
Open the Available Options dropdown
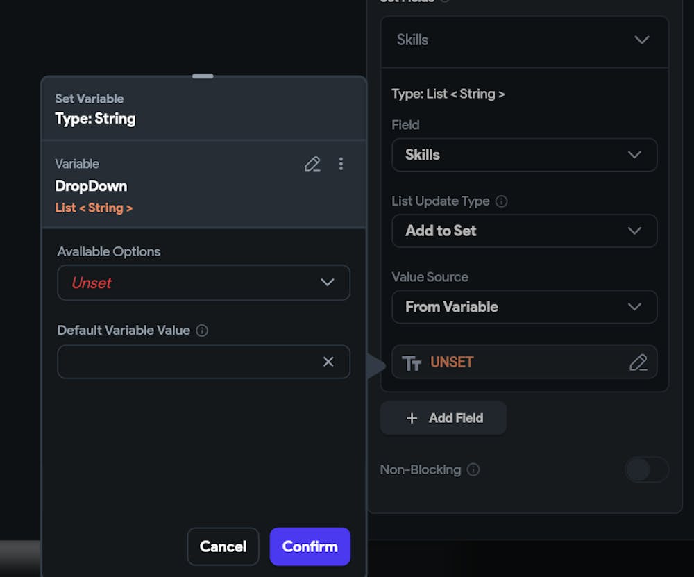[x=203, y=283]
